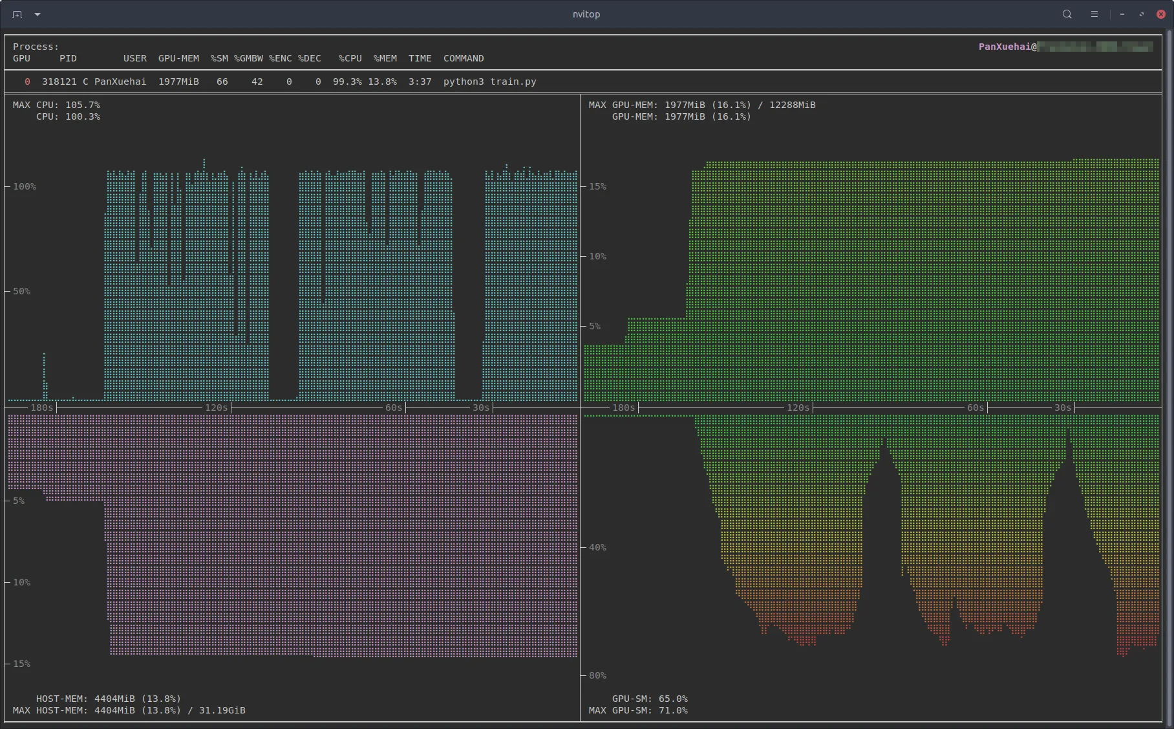Click the MAX GPU-SM readout
The height and width of the screenshot is (729, 1174).
point(638,710)
